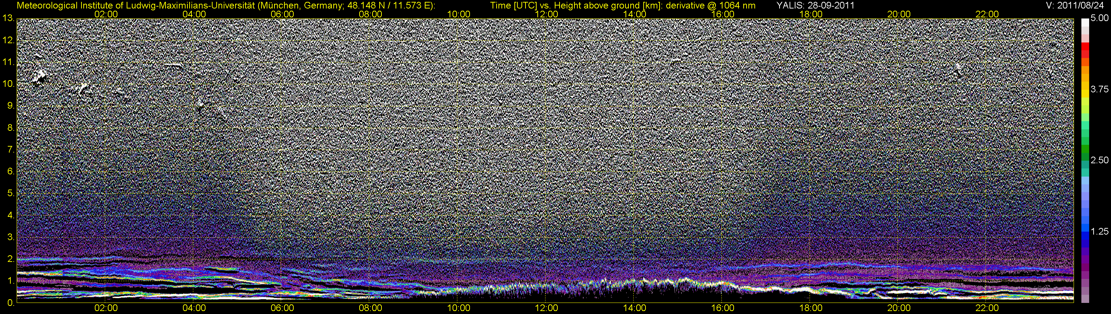The height and width of the screenshot is (314, 1111).
Task: Click 18:00 on the top time axis
Action: pyautogui.click(x=811, y=14)
